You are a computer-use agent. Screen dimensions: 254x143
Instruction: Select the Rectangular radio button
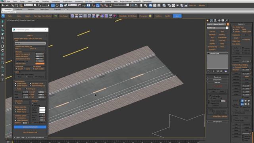[26, 89]
